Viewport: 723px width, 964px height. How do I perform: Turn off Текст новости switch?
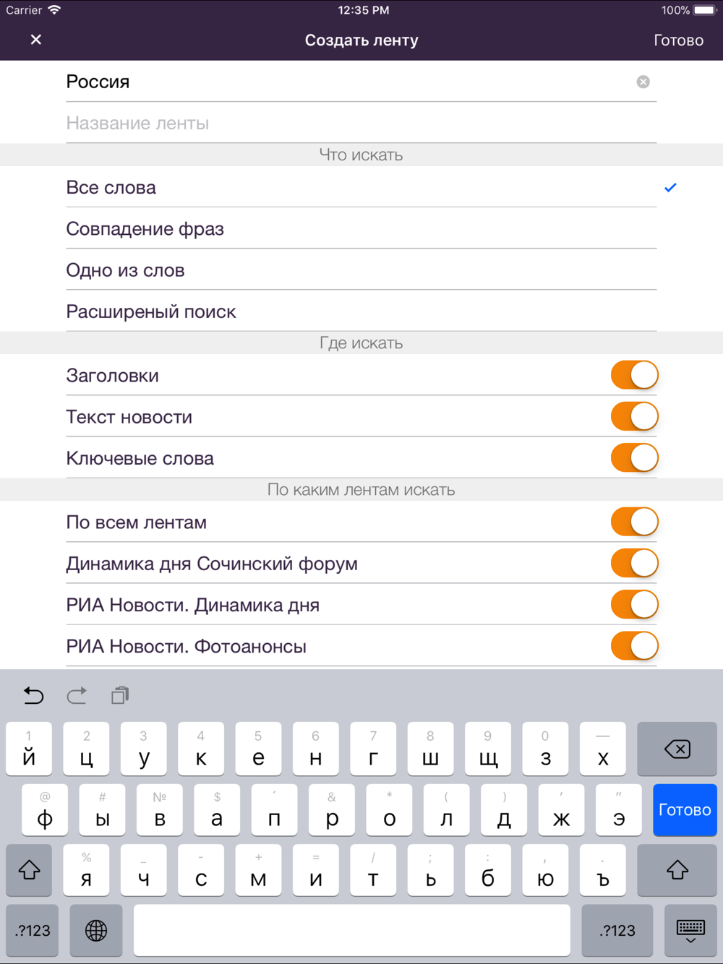tap(634, 416)
